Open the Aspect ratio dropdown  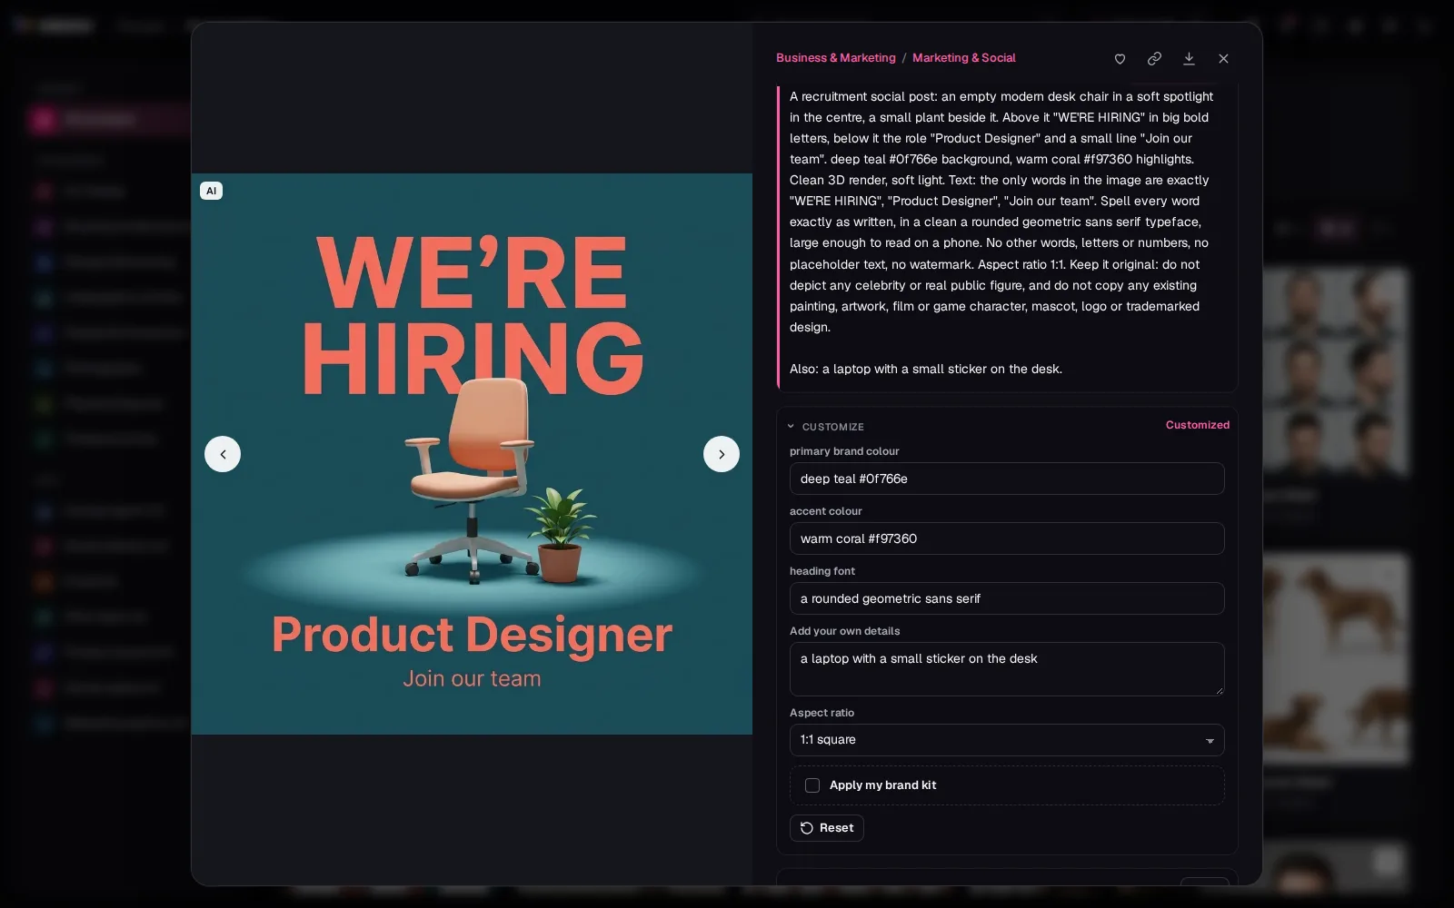[1007, 740]
